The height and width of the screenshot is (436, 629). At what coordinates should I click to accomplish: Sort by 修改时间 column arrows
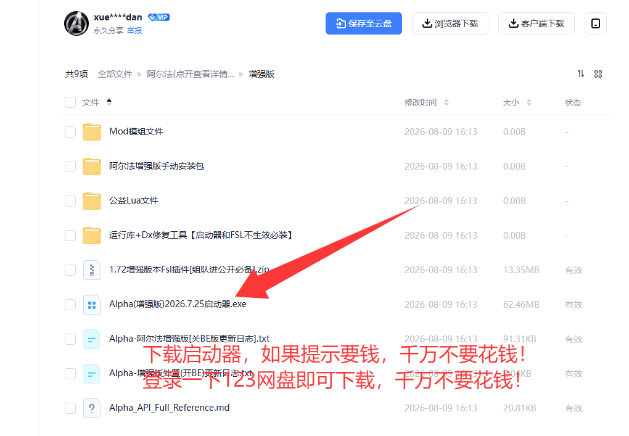(x=446, y=103)
